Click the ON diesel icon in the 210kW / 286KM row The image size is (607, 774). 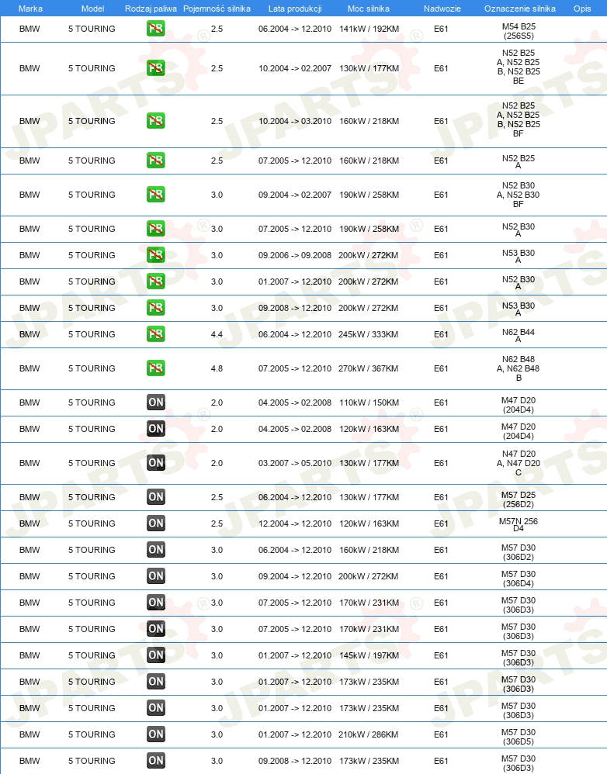pyautogui.click(x=155, y=734)
